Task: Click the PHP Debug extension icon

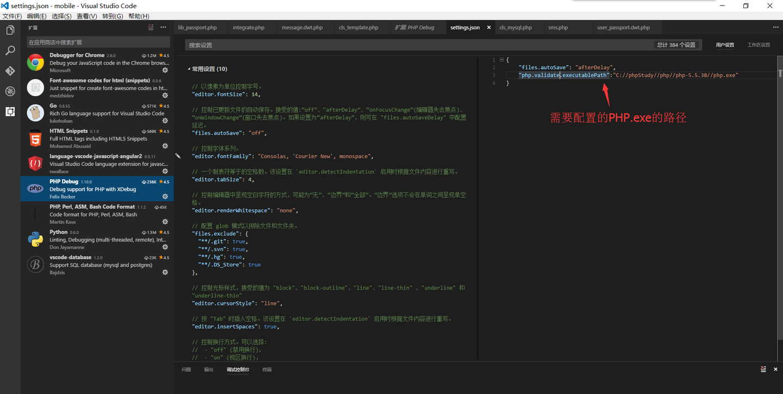Action: [35, 189]
